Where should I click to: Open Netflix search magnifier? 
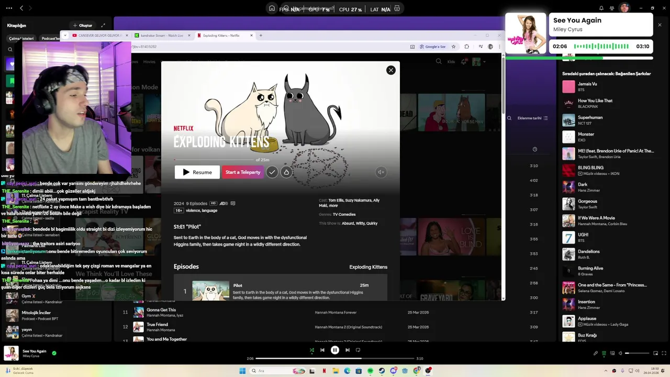tap(439, 61)
